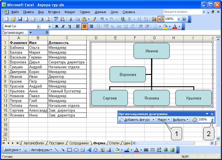This screenshot has width=222, height=160.
Task: Toggle Bold (Ж) formatting
Action: coord(57,26)
